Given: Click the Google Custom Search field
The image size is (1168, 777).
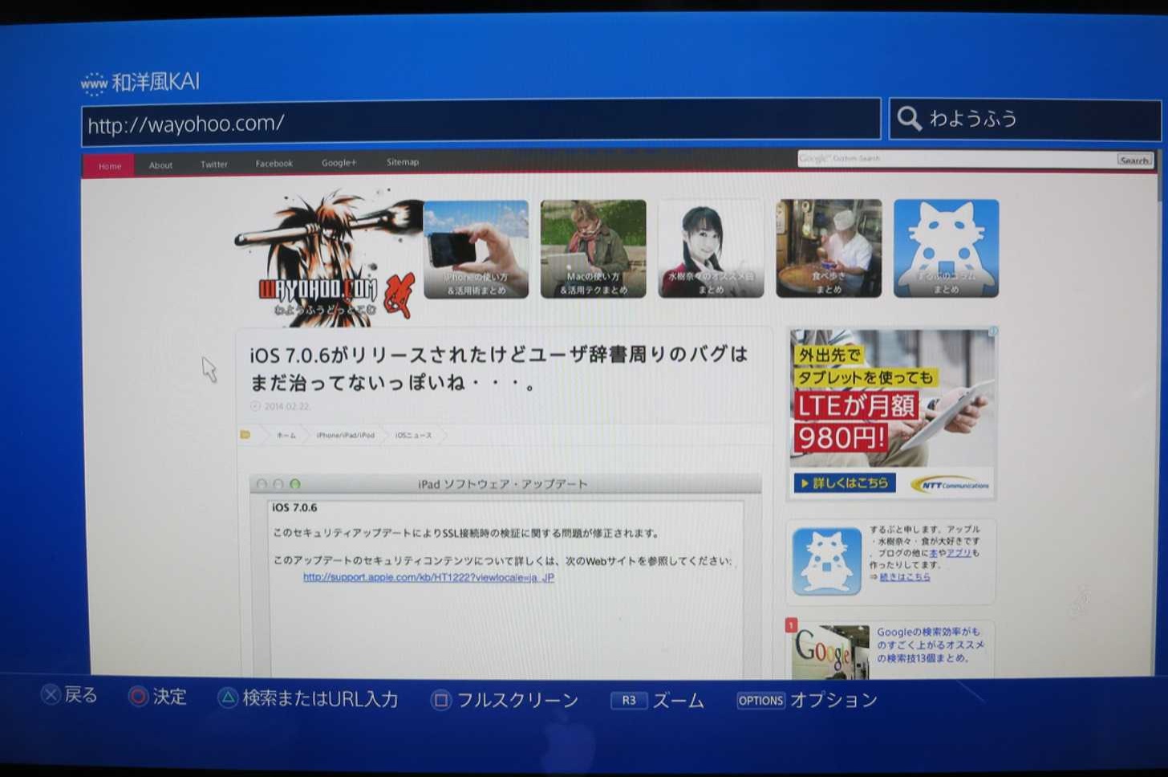Looking at the screenshot, I should click(955, 159).
